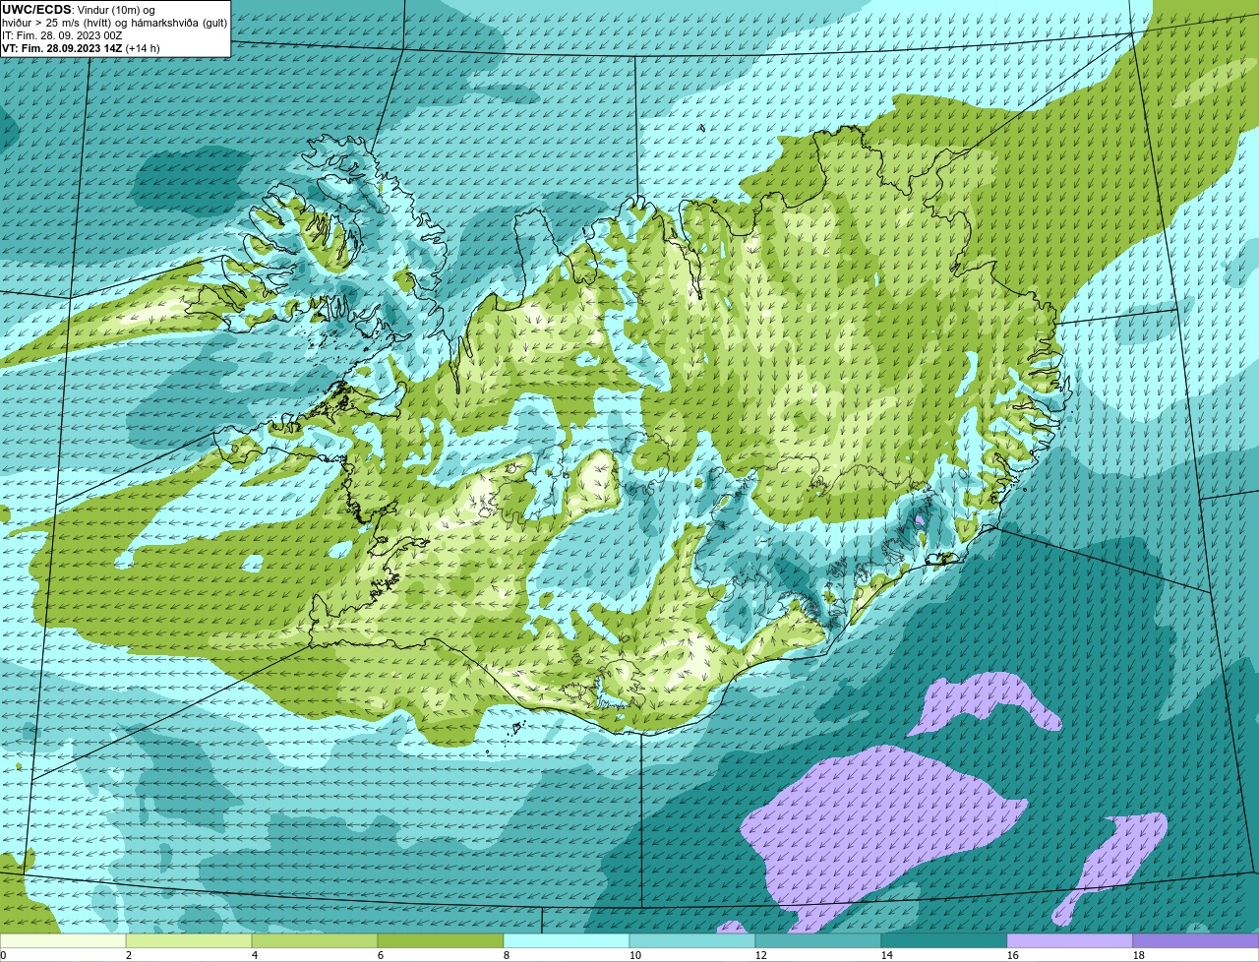This screenshot has width=1259, height=962.
Task: Click the legend number '12'
Action: click(761, 955)
